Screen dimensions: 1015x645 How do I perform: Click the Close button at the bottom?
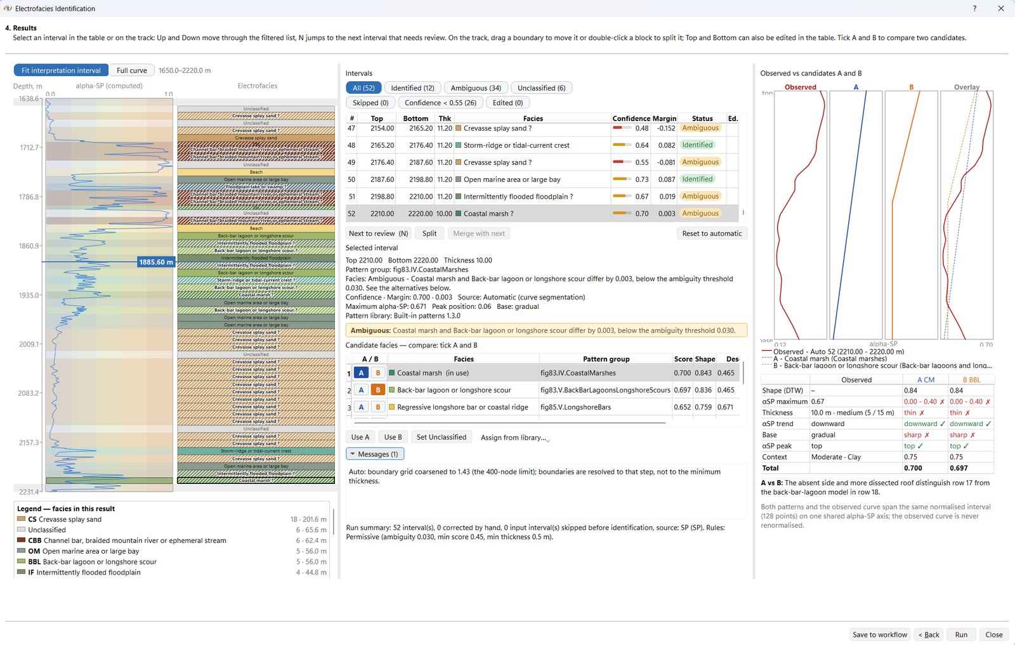pyautogui.click(x=994, y=634)
